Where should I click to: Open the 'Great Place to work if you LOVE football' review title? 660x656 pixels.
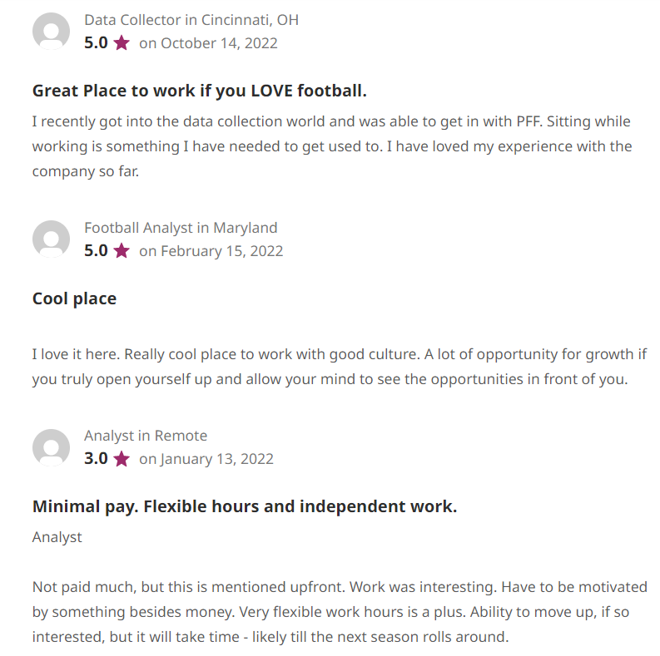click(x=200, y=91)
